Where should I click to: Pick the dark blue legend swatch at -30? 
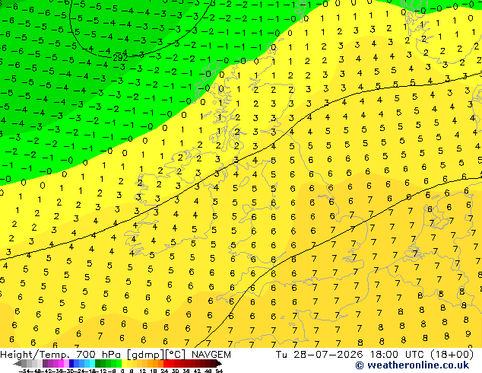pos(71,364)
